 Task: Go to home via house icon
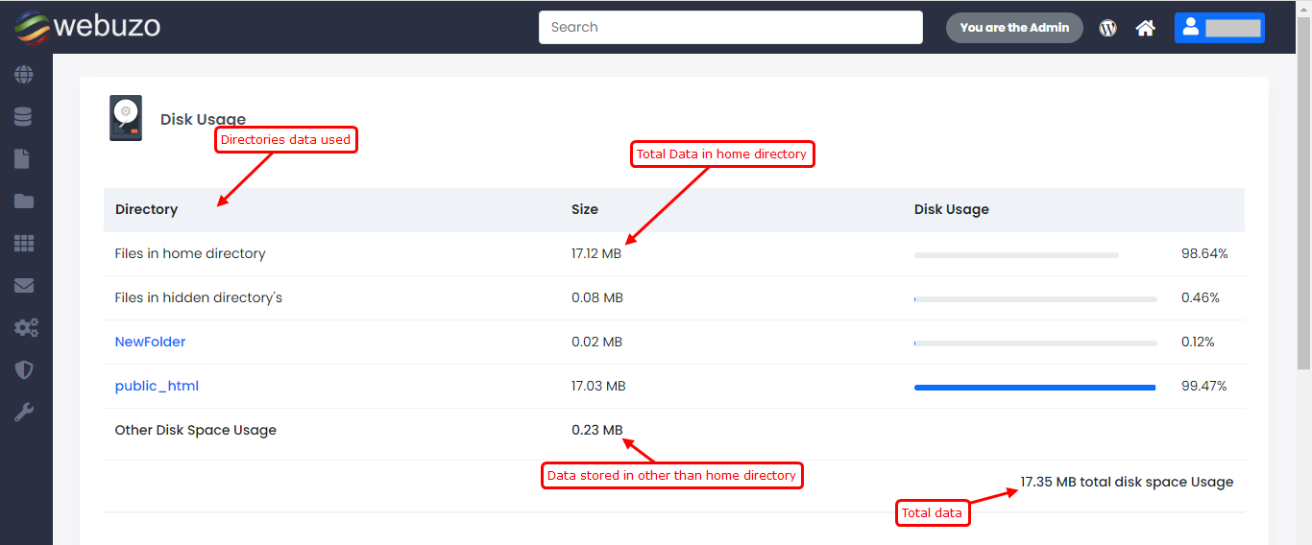pos(1145,28)
